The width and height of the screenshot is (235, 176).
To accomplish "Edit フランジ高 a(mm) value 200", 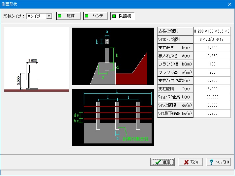I will (x=212, y=72).
